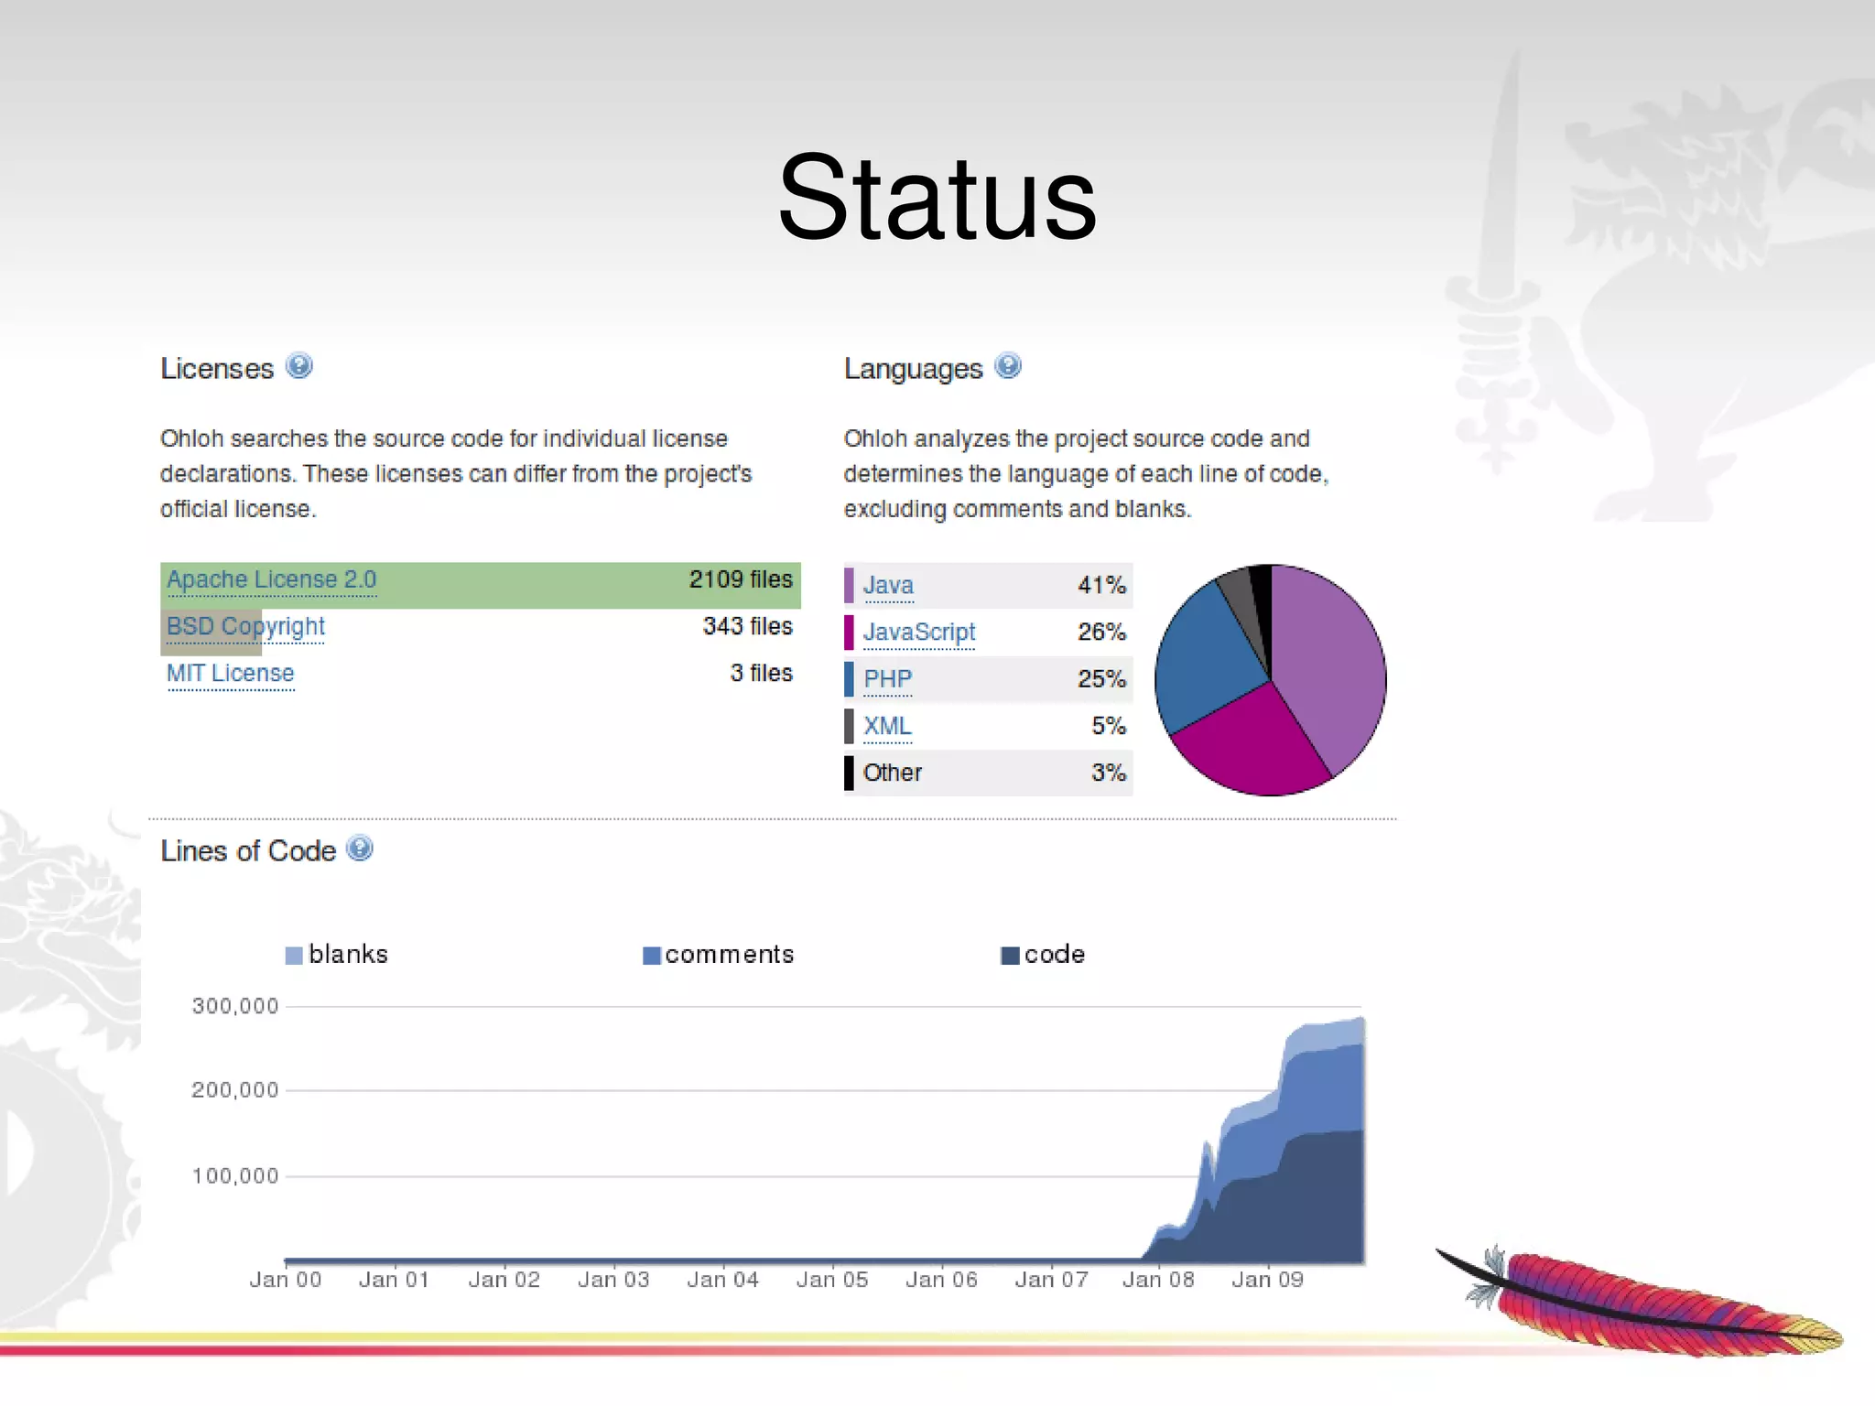
Task: Open the MIT License link
Action: [x=230, y=674]
